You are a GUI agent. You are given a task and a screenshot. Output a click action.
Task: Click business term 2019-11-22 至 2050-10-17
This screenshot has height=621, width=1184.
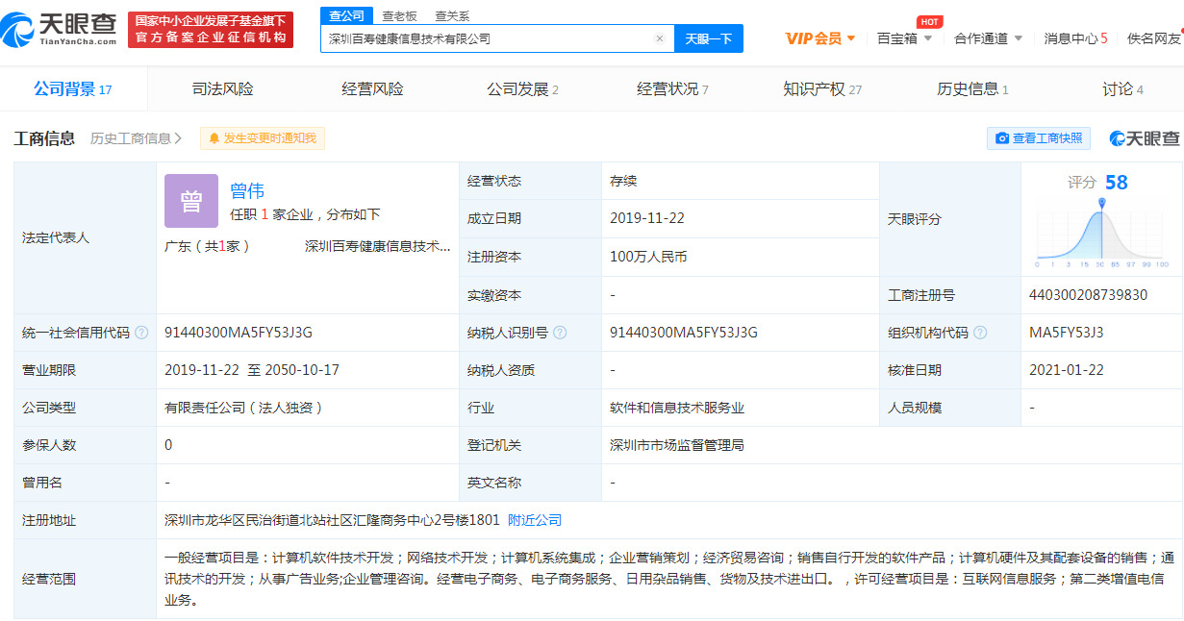[252, 370]
